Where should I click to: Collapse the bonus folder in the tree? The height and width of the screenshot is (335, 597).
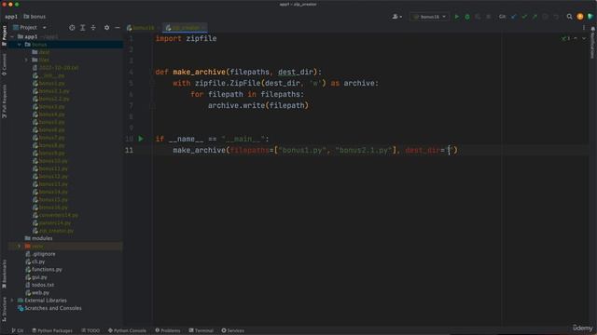point(20,45)
